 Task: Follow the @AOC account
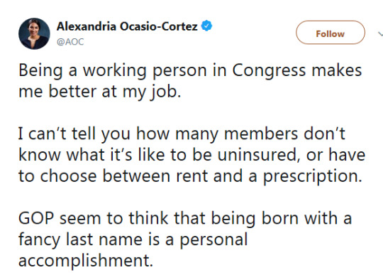(x=331, y=32)
